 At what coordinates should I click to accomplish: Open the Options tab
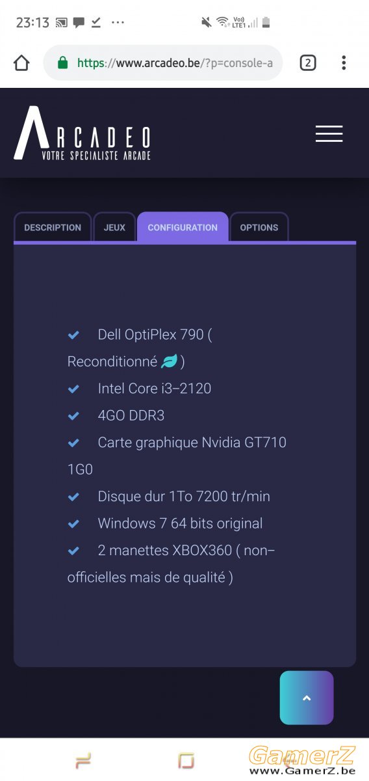coord(259,227)
